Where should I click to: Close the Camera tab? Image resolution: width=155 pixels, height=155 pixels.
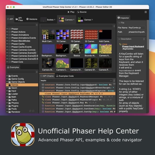point(74,20)
